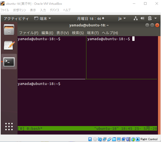This screenshot has width=161, height=142.
Task: Open the 編集(E) terminal menu
Action: pyautogui.click(x=47, y=33)
